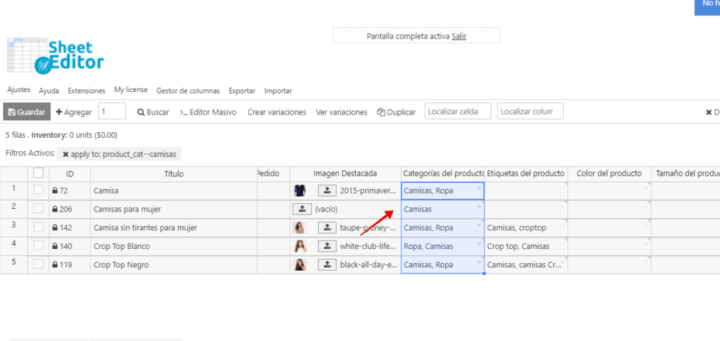Open category dropdown for Crop Top Negro
Screen dimensions: 720x341
coord(480,263)
